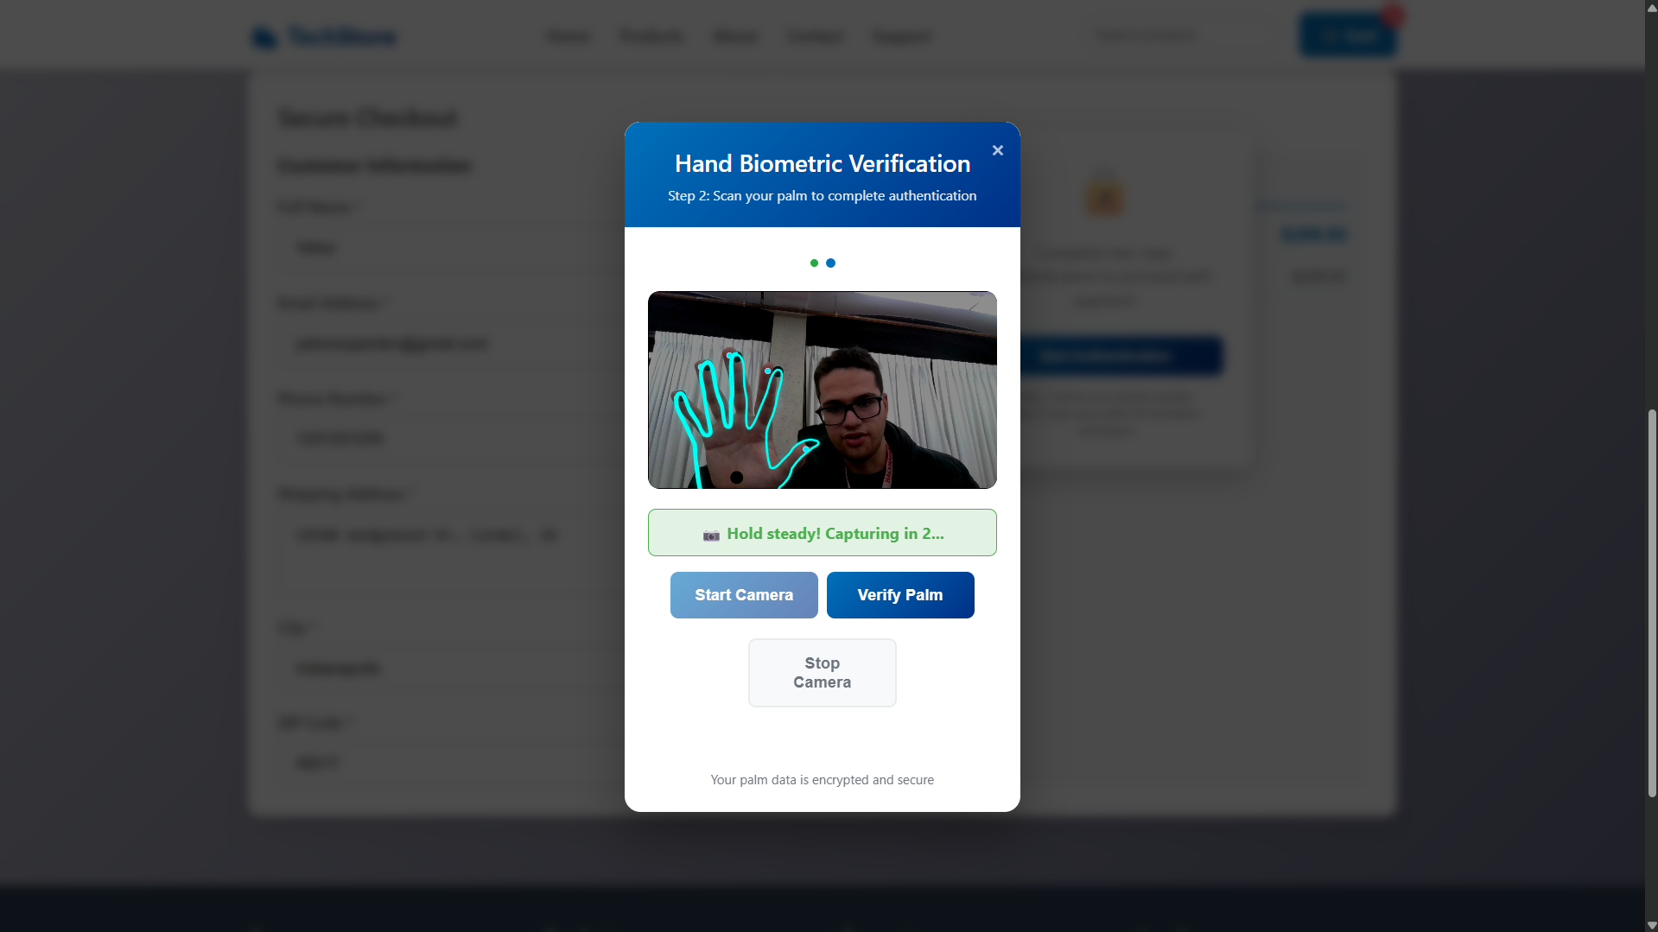
Task: Click the scrollbar down arrow
Action: pyautogui.click(x=1652, y=925)
